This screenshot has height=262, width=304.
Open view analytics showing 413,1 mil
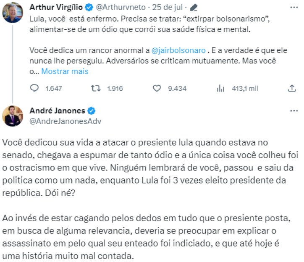(220, 89)
